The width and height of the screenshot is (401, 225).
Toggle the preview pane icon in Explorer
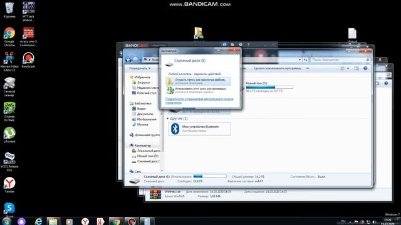click(x=356, y=68)
